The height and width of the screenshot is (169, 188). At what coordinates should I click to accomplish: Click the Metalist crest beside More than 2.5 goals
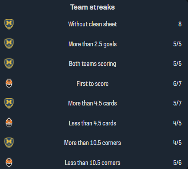(x=9, y=44)
